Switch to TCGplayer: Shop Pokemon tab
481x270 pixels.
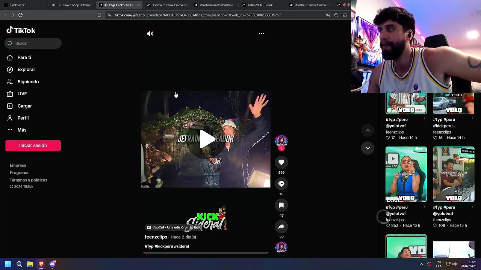point(72,5)
